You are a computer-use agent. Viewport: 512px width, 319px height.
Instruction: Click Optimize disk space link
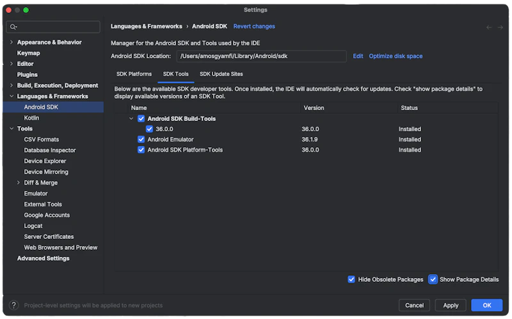(396, 56)
